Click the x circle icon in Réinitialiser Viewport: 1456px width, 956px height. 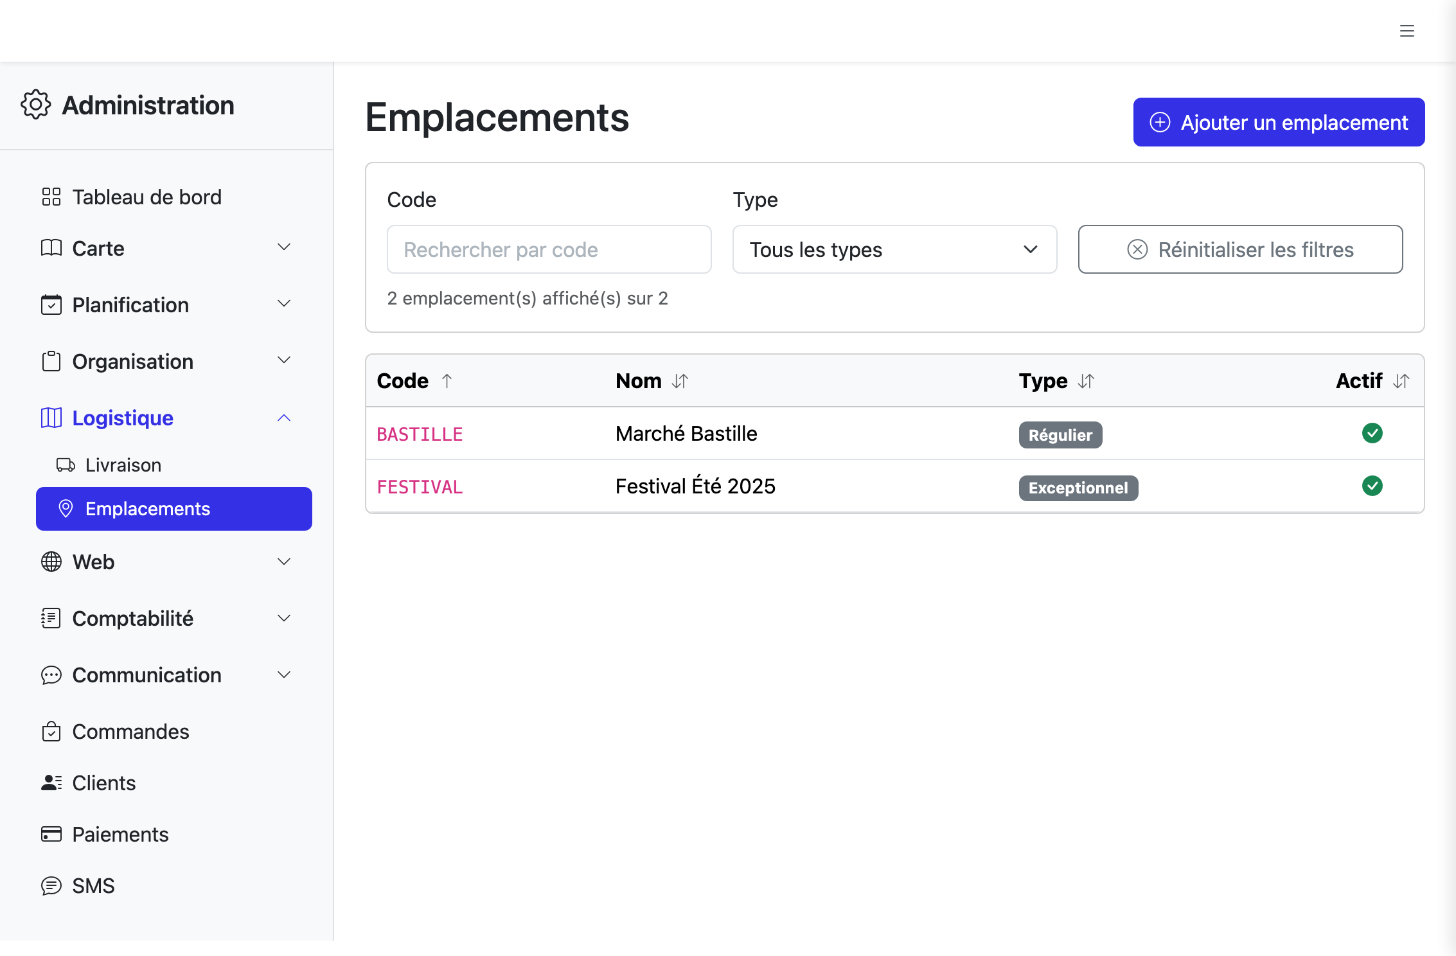(1137, 249)
